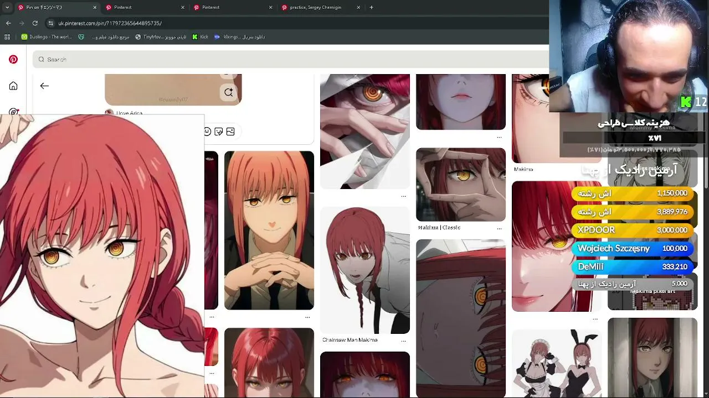This screenshot has height=398, width=709.
Task: Open the TinyMov bookmark
Action: 161,37
